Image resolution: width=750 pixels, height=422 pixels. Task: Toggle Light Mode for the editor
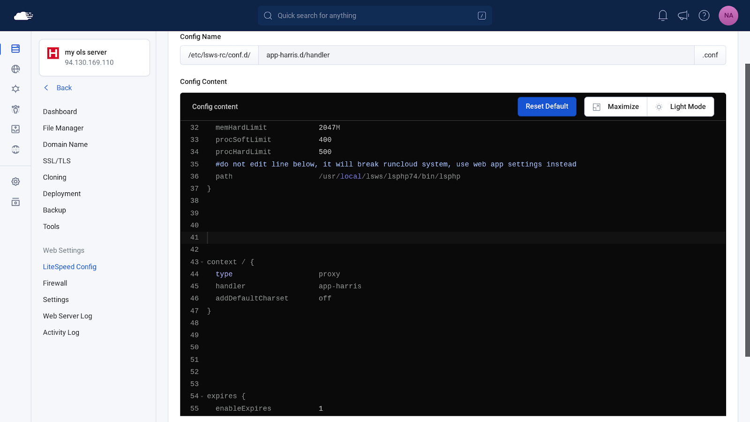[x=681, y=107]
